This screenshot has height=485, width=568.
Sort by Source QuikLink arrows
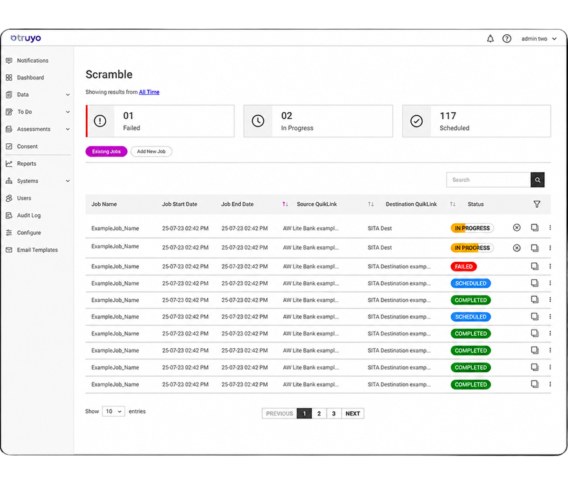(x=370, y=204)
